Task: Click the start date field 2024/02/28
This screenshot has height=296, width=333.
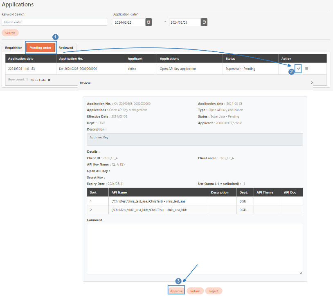Action: (x=129, y=22)
